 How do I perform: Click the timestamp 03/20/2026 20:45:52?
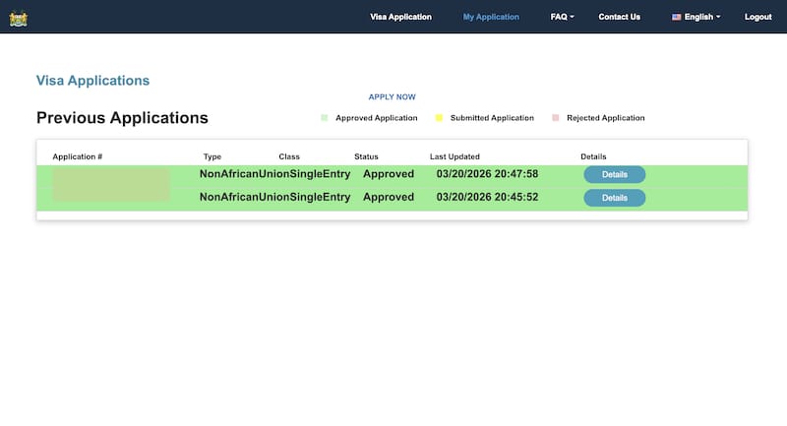487,197
